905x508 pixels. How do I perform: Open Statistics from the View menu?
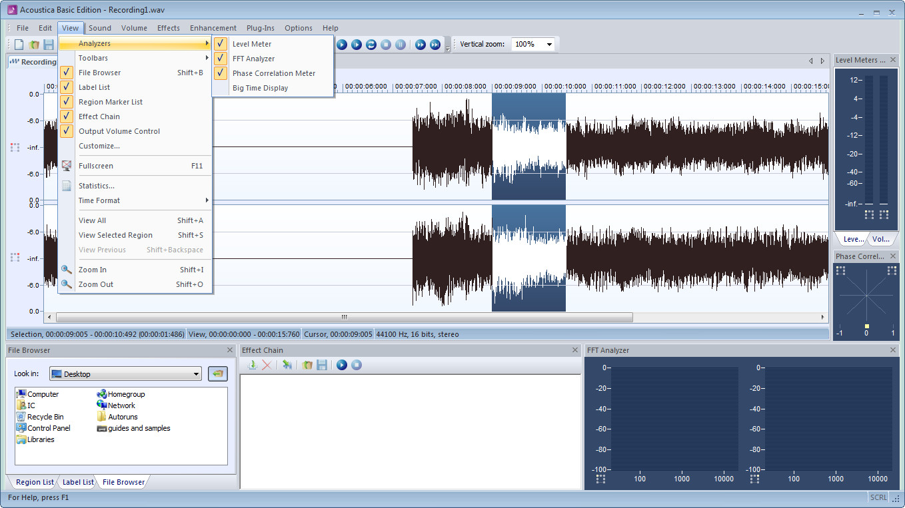(x=135, y=186)
